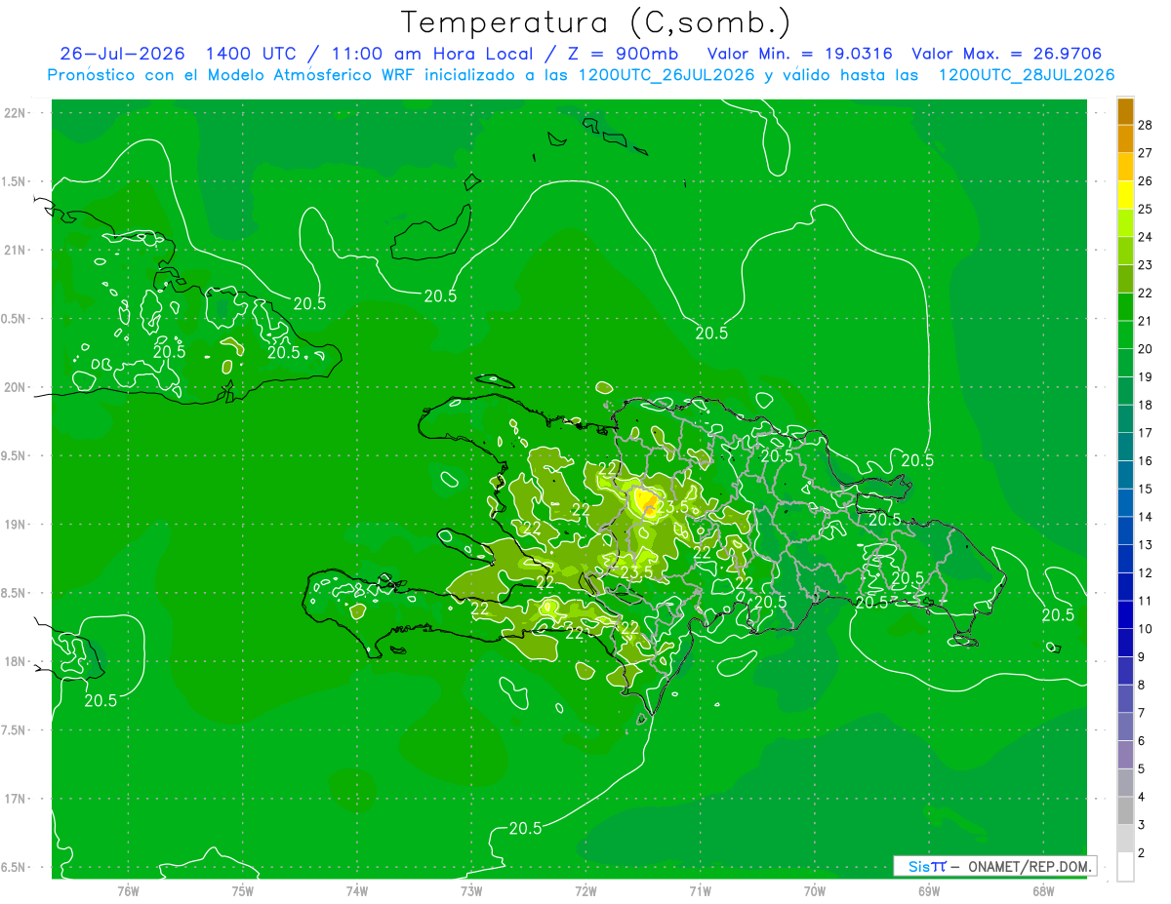This screenshot has height=904, width=1171.
Task: Click "Valor Max. = 26.9706" readout
Action: click(x=1008, y=54)
